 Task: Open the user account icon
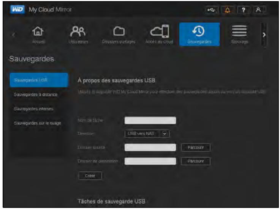(x=259, y=10)
